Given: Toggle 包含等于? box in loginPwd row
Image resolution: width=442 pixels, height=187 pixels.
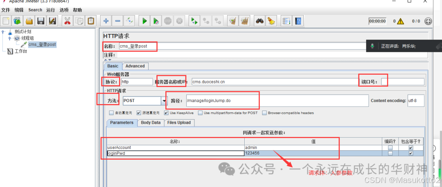Looking at the screenshot, I should pos(411,153).
